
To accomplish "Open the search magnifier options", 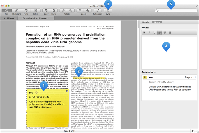I will pyautogui.click(x=157, y=11).
